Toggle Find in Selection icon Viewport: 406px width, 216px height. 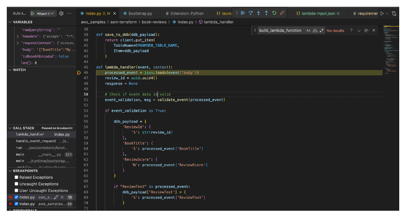click(366, 31)
